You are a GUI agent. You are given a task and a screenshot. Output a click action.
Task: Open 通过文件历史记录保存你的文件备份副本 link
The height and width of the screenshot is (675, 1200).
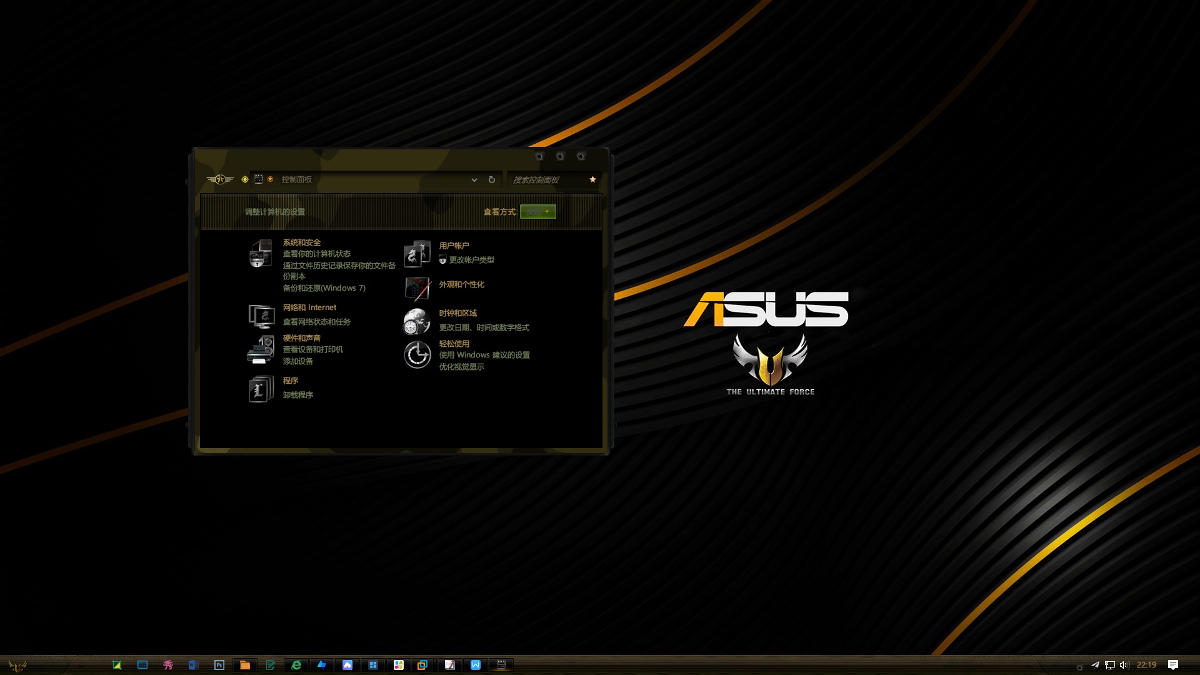(x=339, y=271)
